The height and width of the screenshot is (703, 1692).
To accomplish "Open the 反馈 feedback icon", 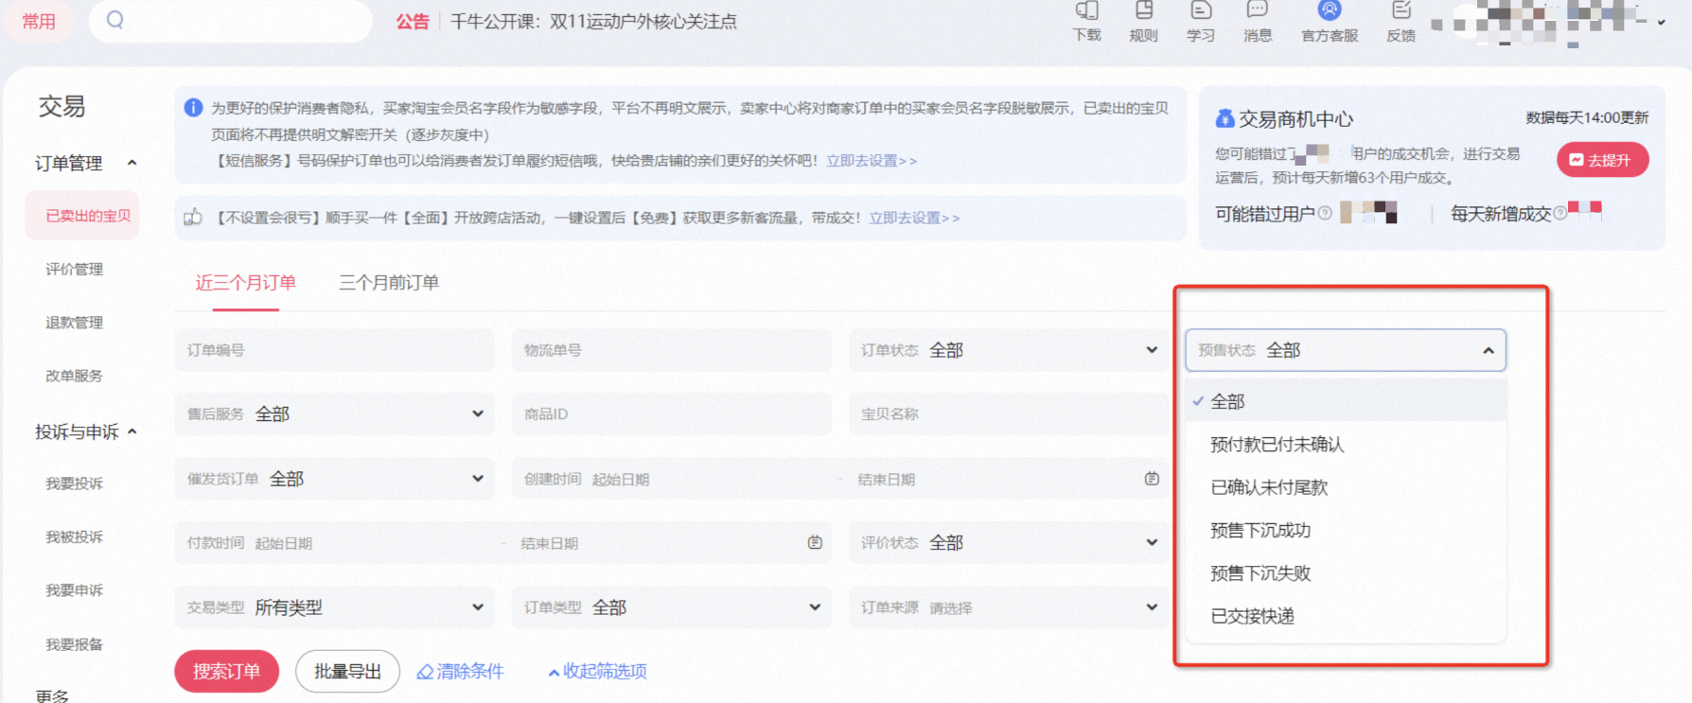I will (1401, 21).
